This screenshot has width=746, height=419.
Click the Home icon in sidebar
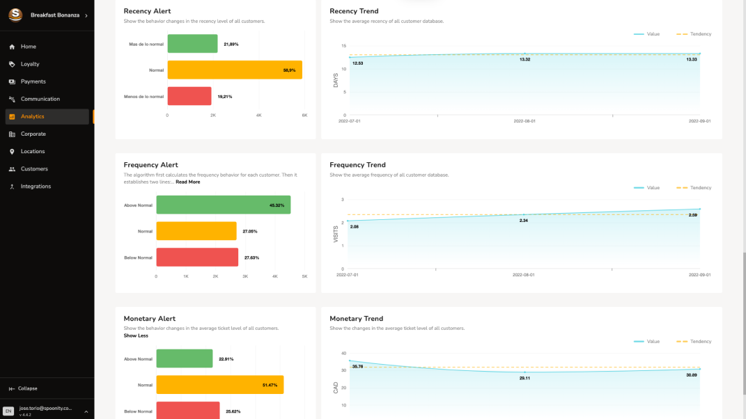tap(12, 47)
